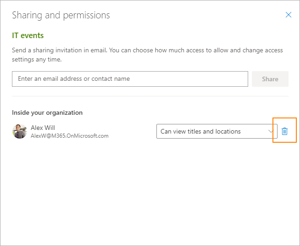Click the 'settings any time.' text line
The width and height of the screenshot is (300, 246).
point(37,59)
